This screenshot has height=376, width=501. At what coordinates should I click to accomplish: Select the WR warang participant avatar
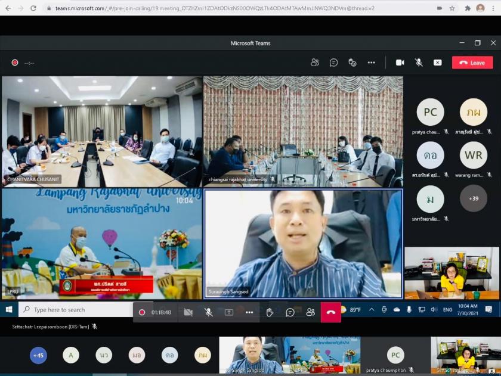[473, 155]
